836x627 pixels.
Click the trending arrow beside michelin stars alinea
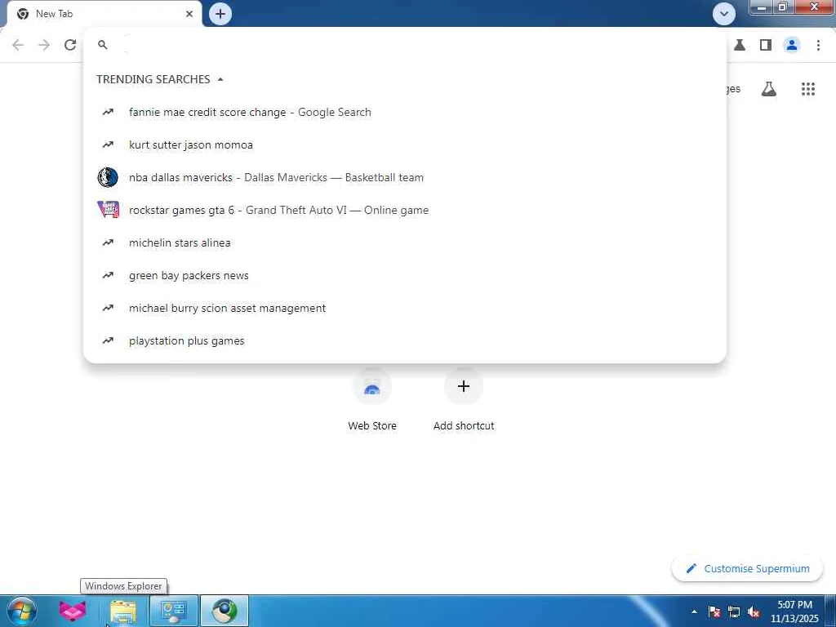109,242
